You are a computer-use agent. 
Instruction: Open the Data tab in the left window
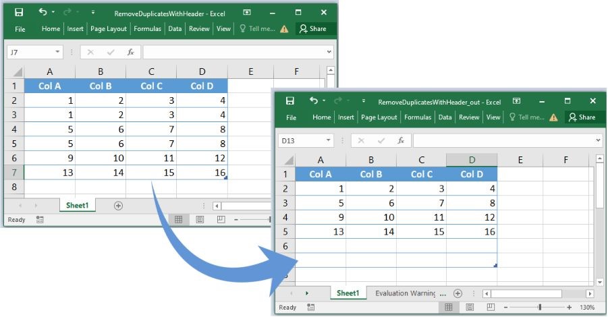(175, 29)
